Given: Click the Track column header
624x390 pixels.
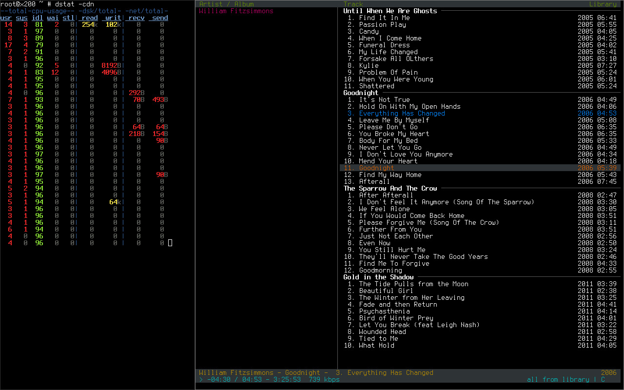Looking at the screenshot, I should tap(353, 4).
